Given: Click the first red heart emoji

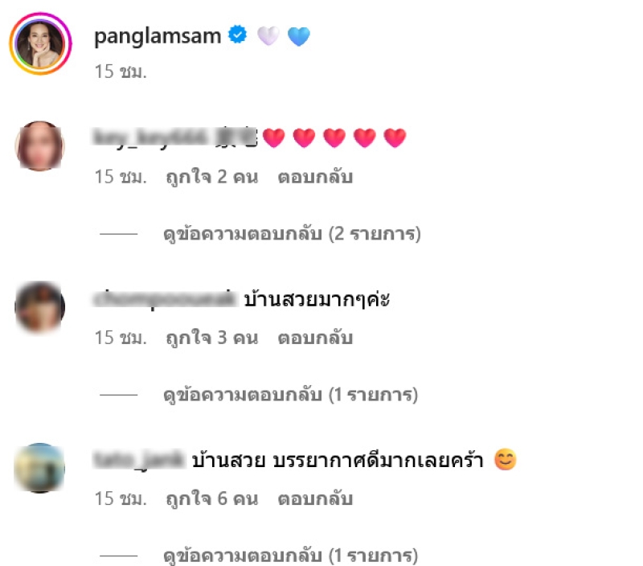Looking at the screenshot, I should [273, 137].
